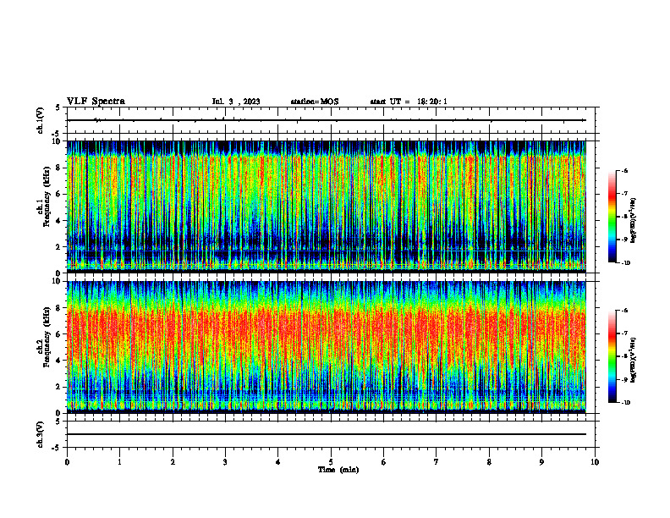Click the ch.2 frequency tick "2"

point(59,387)
